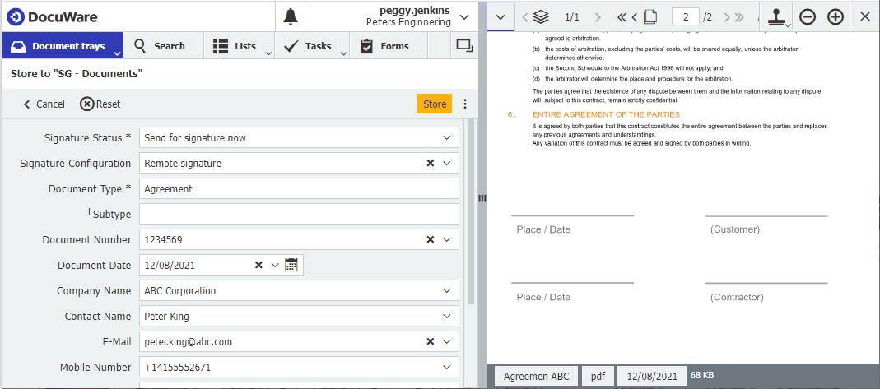Click the window layout icon beside Forms
This screenshot has width=880, height=389.
464,46
